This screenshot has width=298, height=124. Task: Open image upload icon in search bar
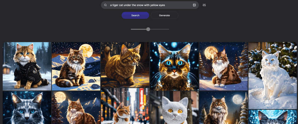point(194,5)
